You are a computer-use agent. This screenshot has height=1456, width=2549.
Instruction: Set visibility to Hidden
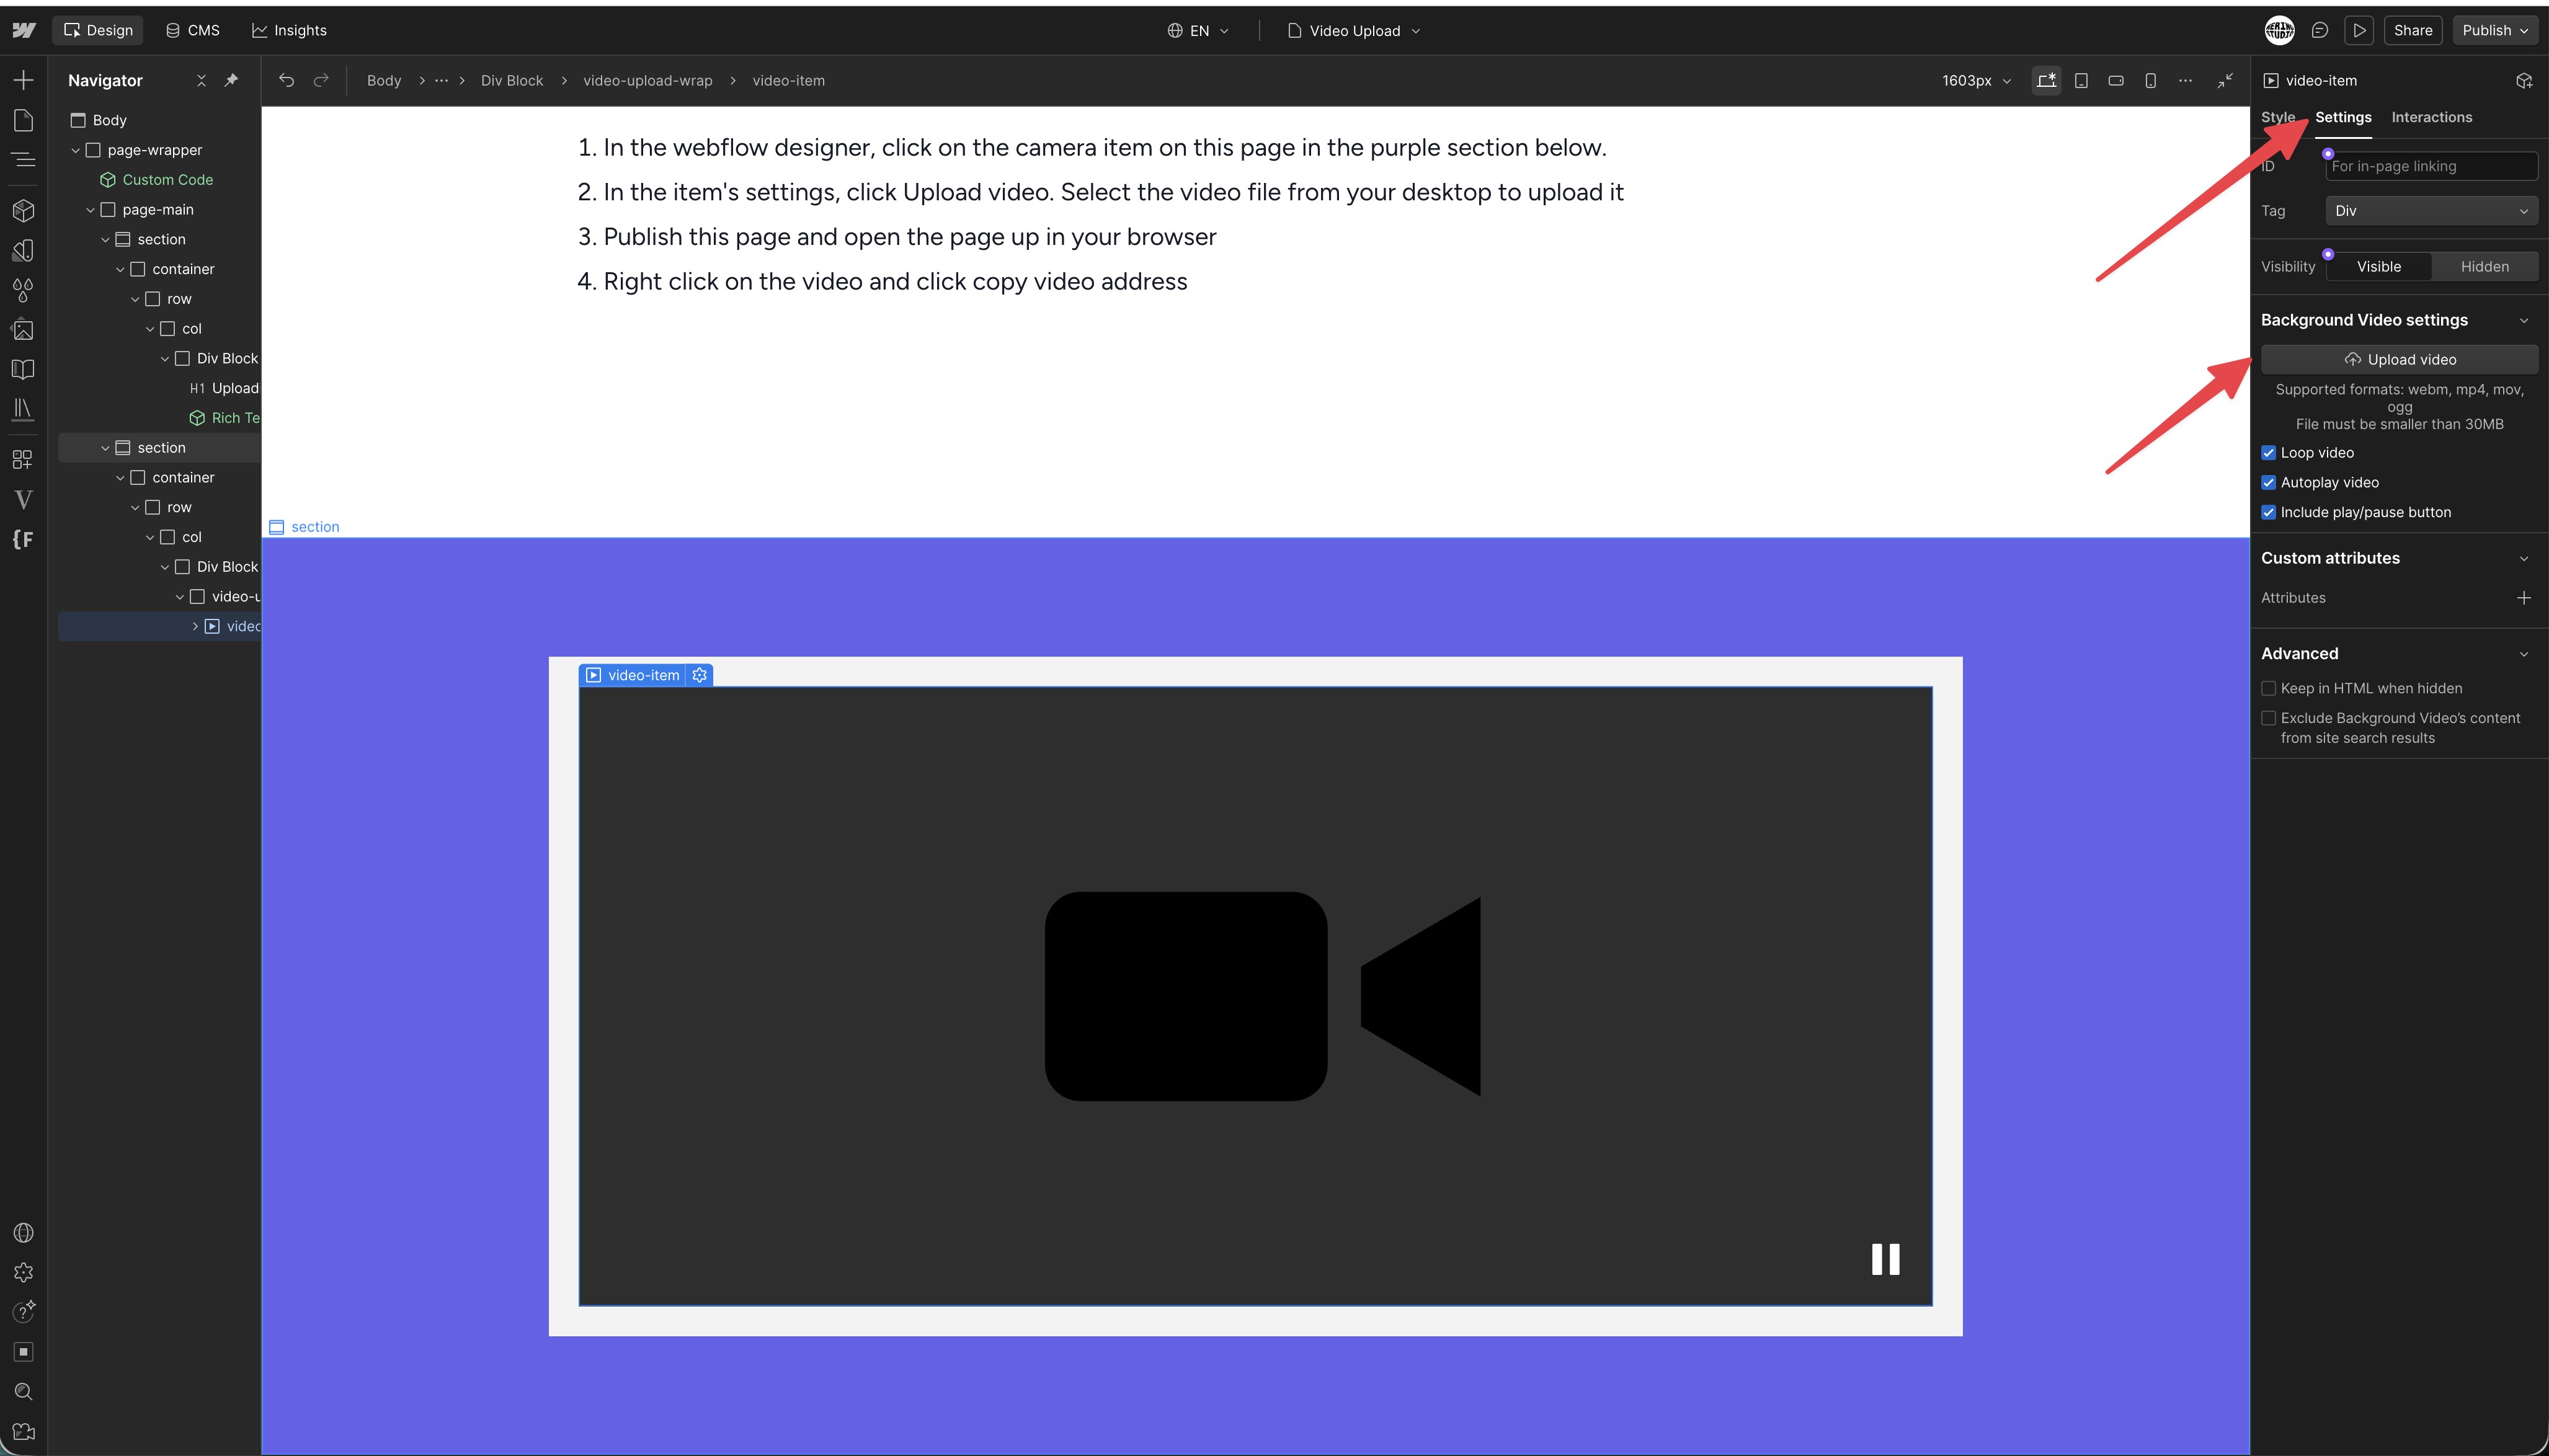(x=2484, y=267)
